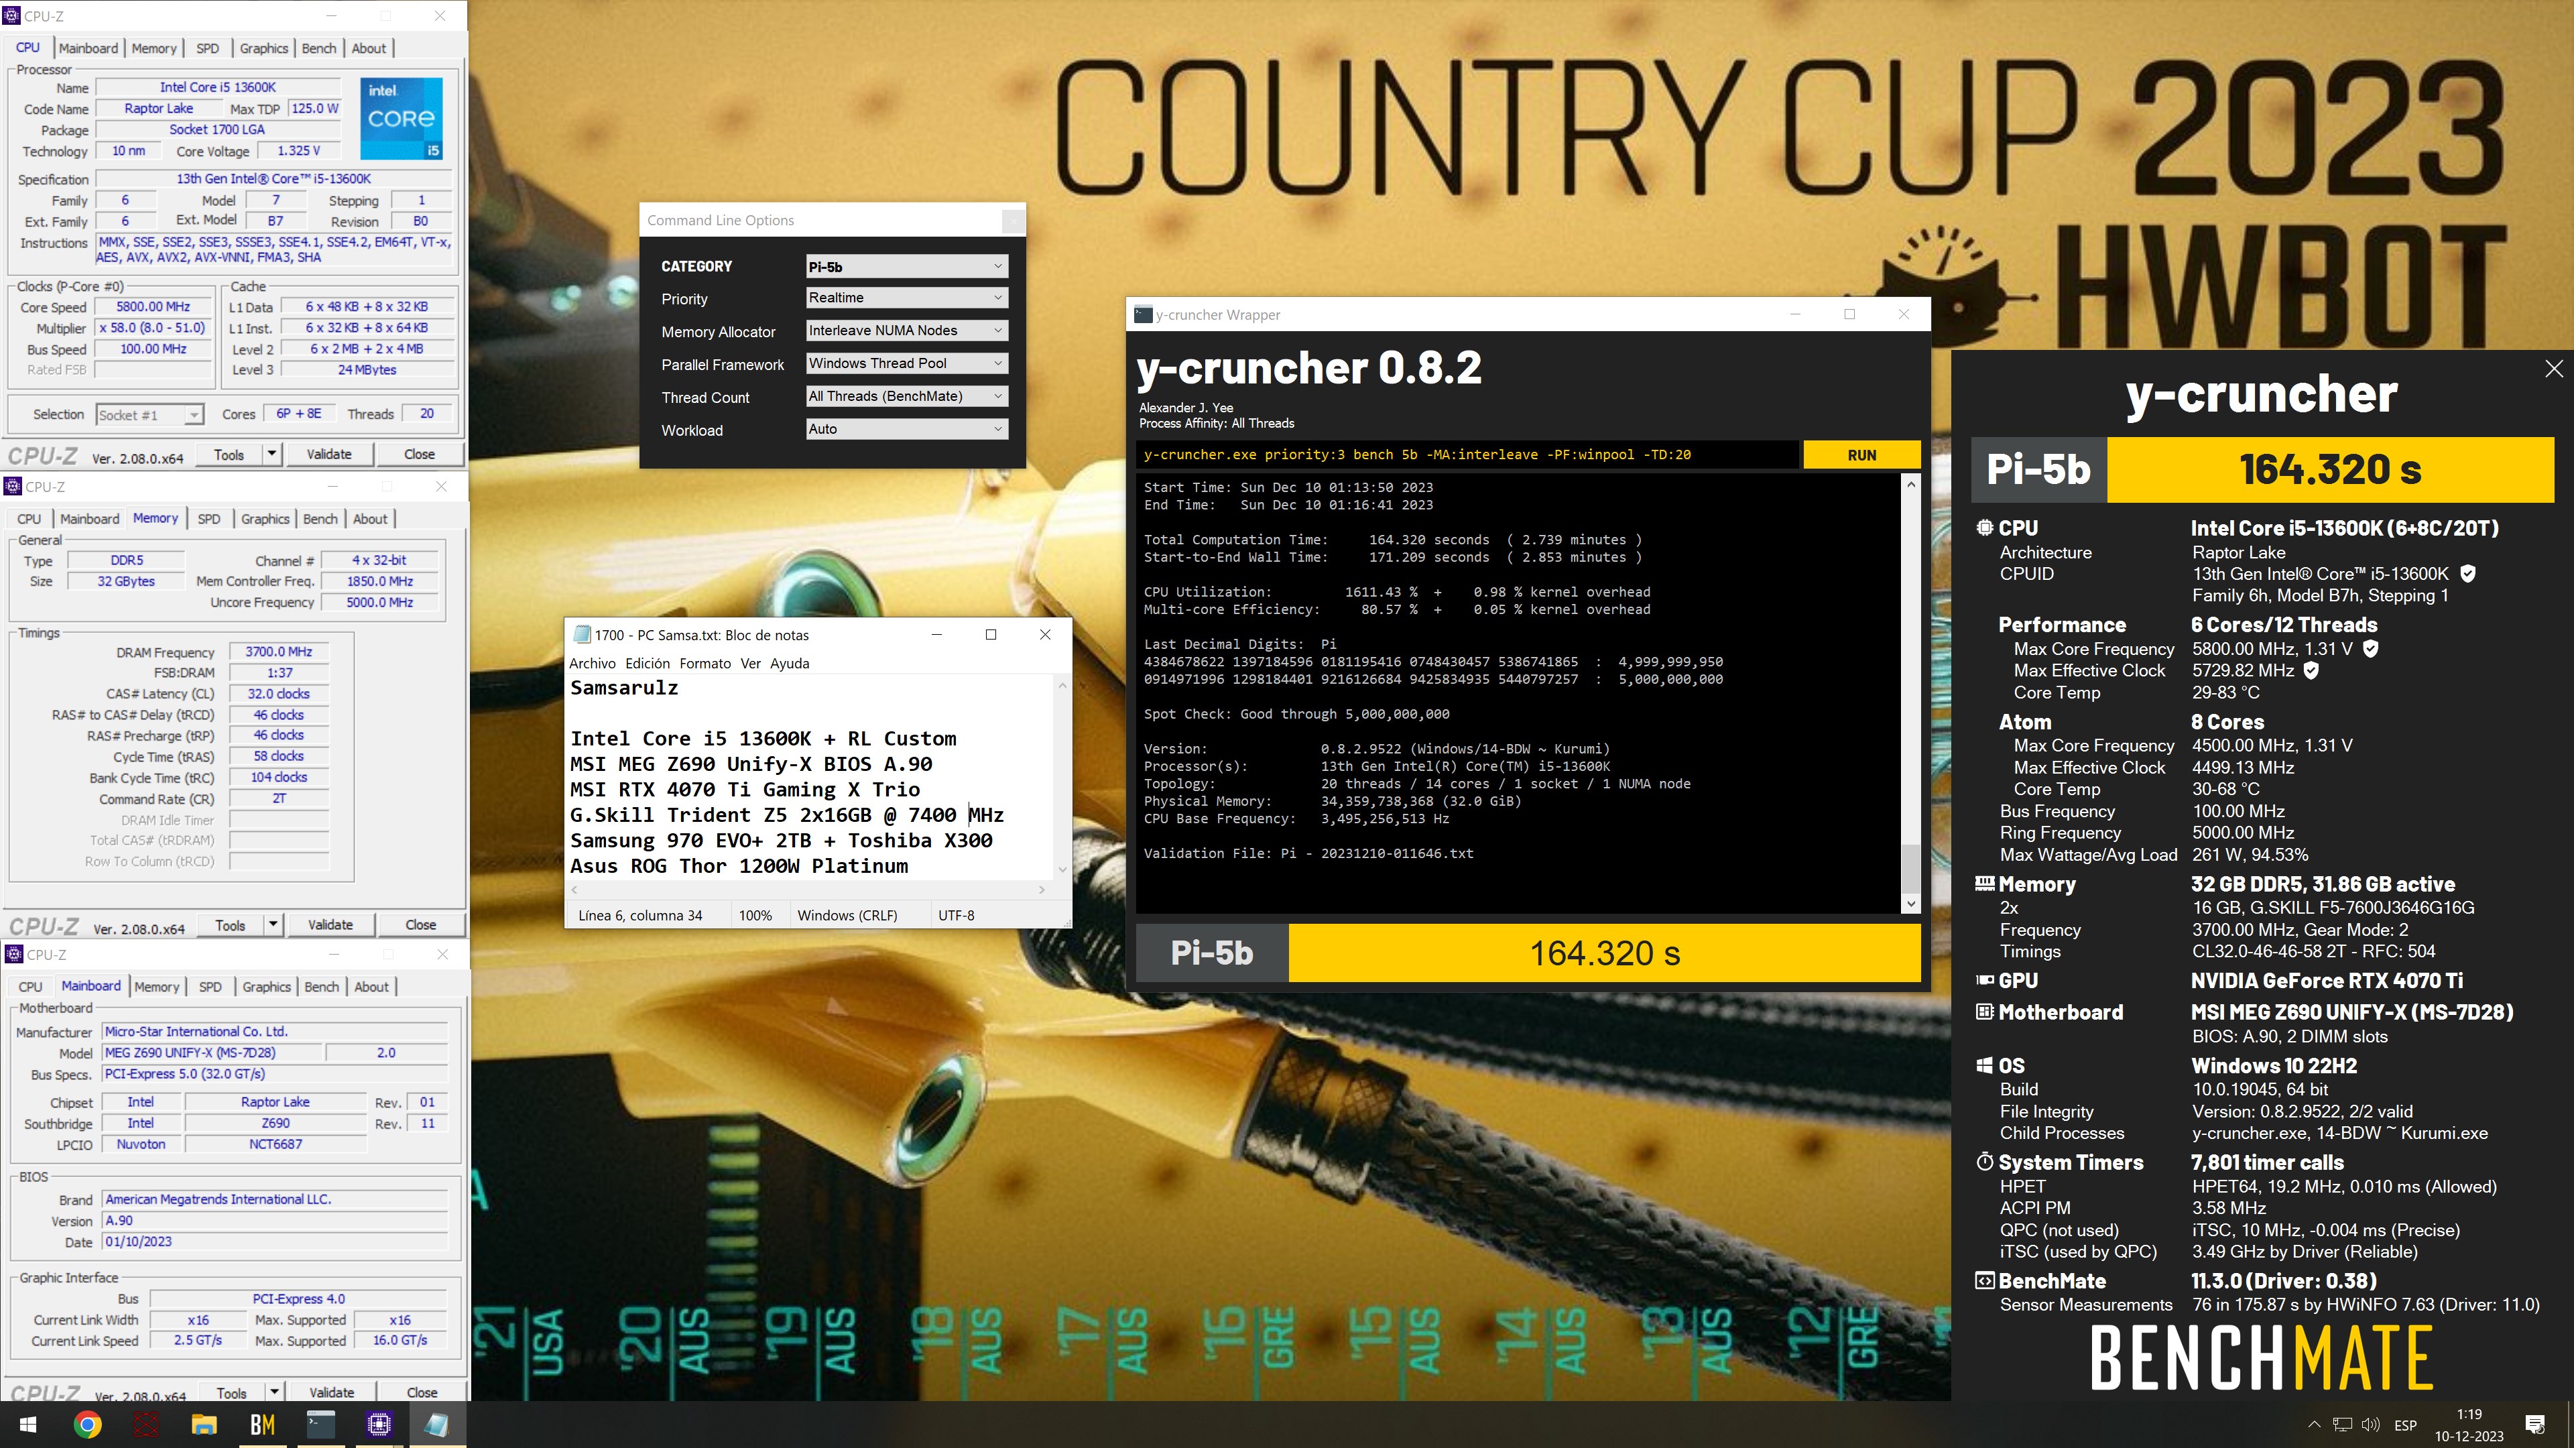Screen dimensions: 2574x1448
Task: Open the notification center icon
Action: tap(2535, 1425)
